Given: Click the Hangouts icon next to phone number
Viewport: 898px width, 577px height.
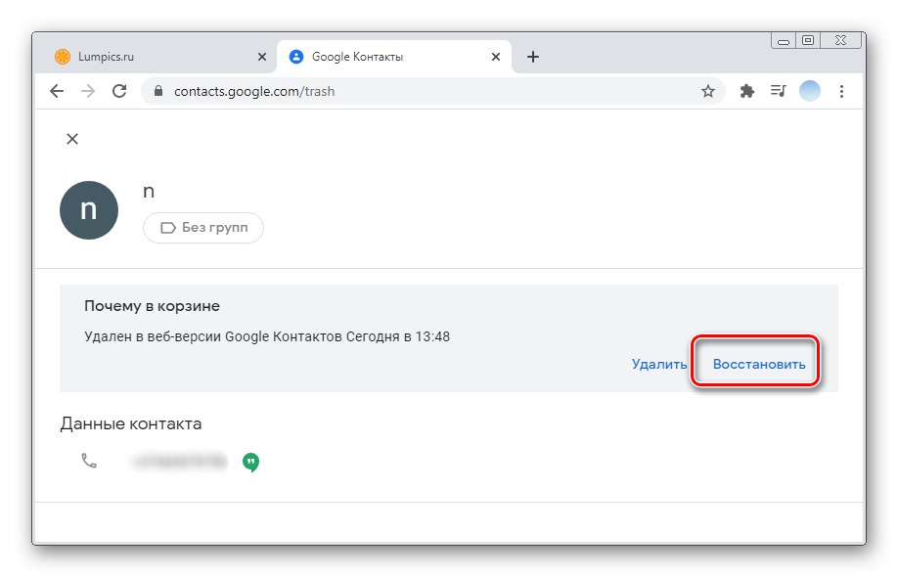Looking at the screenshot, I should (x=250, y=462).
